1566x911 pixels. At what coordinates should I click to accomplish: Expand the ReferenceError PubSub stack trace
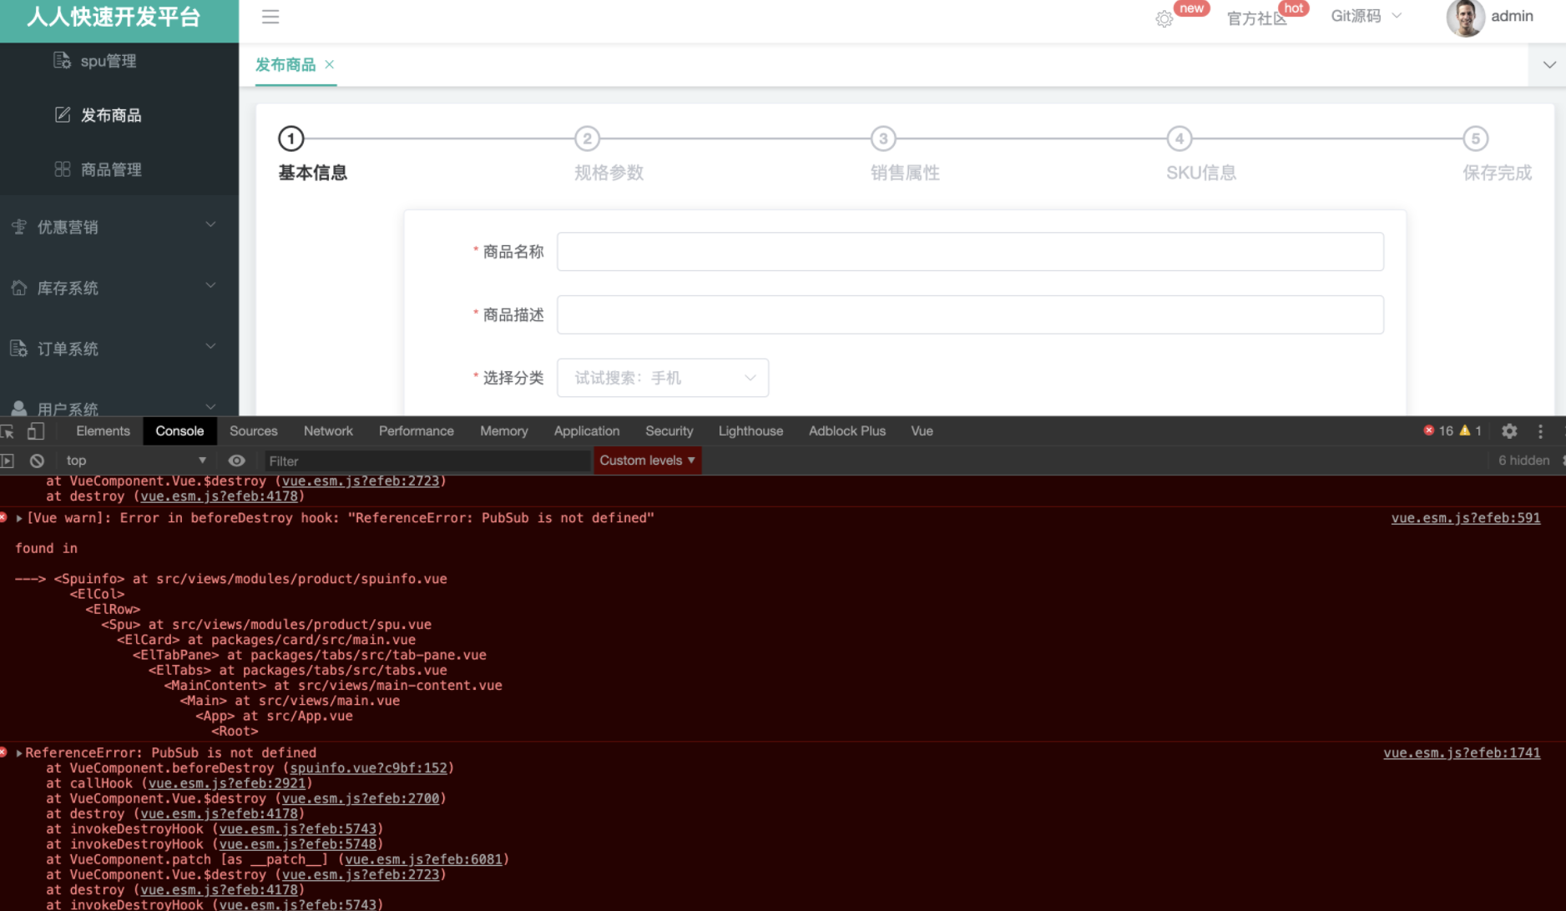point(19,752)
